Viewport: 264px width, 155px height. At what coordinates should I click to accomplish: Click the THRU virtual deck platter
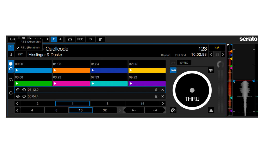click(192, 90)
